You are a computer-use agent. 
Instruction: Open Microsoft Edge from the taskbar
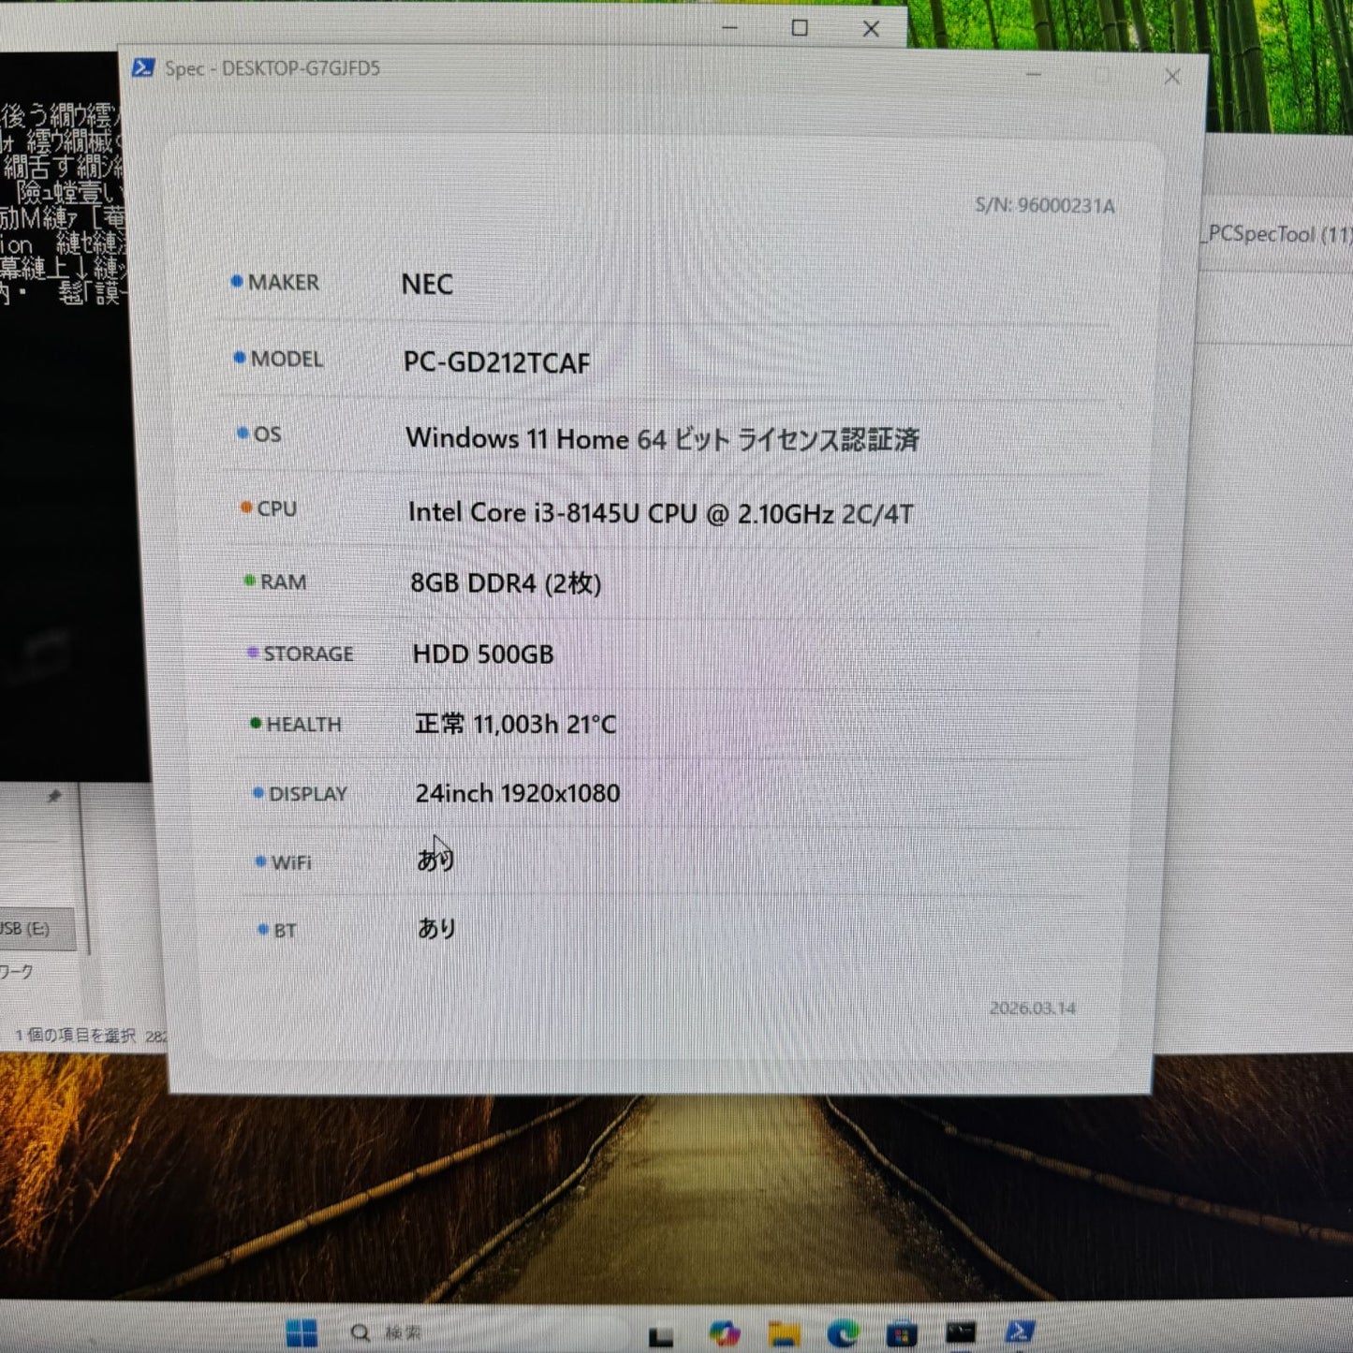pyautogui.click(x=844, y=1333)
